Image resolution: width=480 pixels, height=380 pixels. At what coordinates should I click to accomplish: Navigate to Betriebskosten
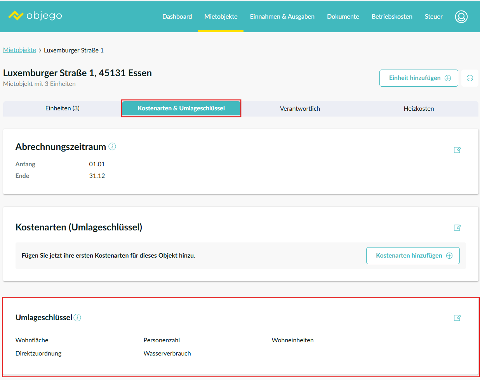[x=392, y=16]
